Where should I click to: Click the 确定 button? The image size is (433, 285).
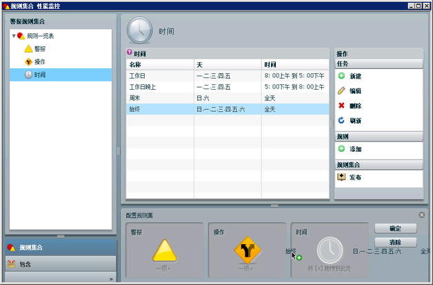tap(396, 228)
